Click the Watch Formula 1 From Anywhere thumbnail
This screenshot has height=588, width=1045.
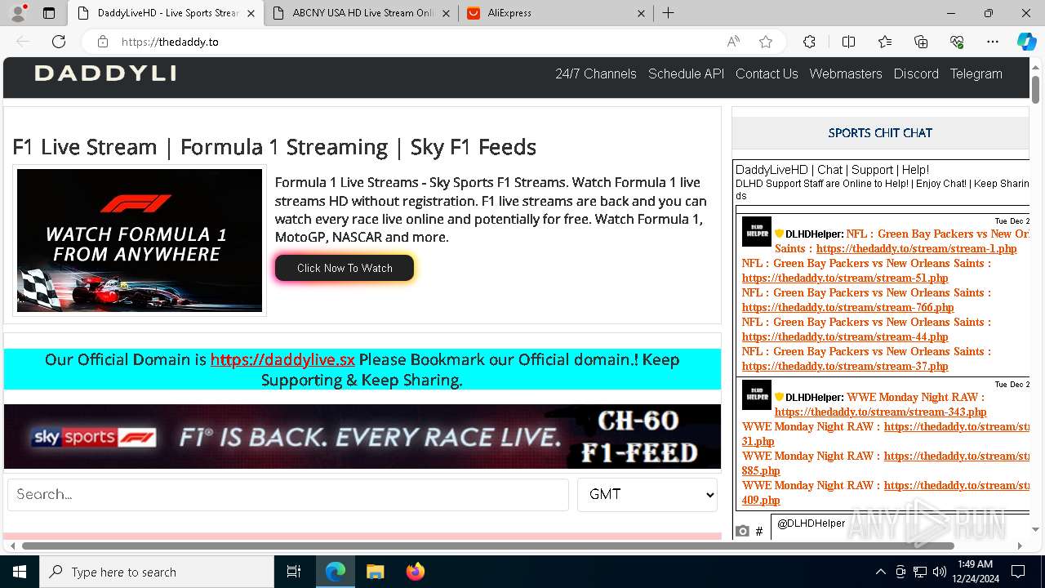coord(140,241)
